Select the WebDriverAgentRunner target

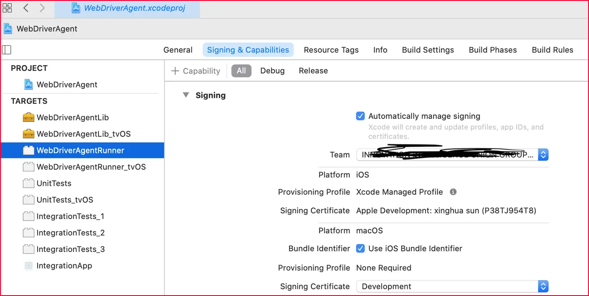(x=82, y=150)
